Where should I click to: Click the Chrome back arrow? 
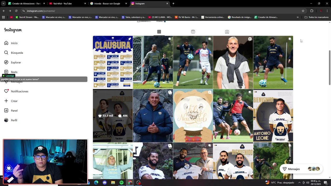tap(4, 11)
